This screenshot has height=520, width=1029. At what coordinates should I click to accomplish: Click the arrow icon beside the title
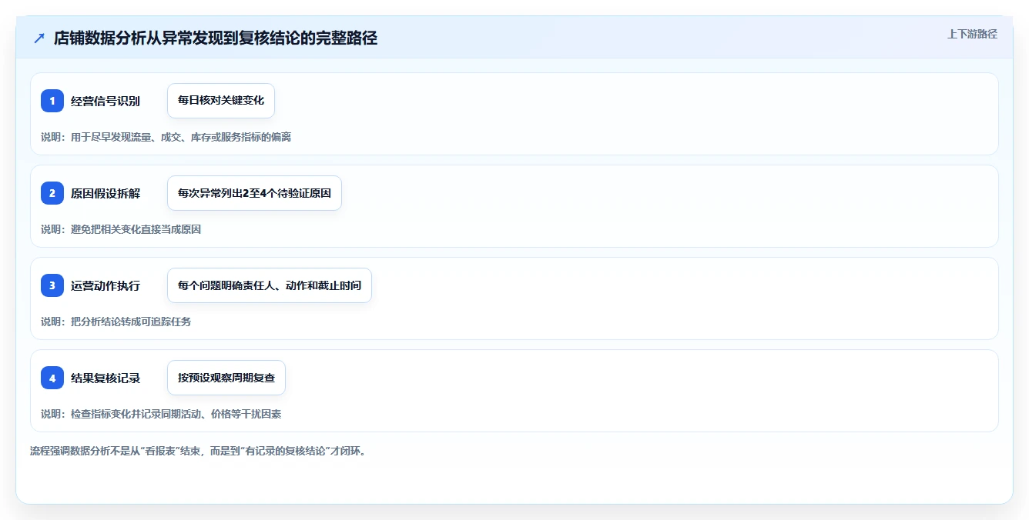tap(39, 38)
